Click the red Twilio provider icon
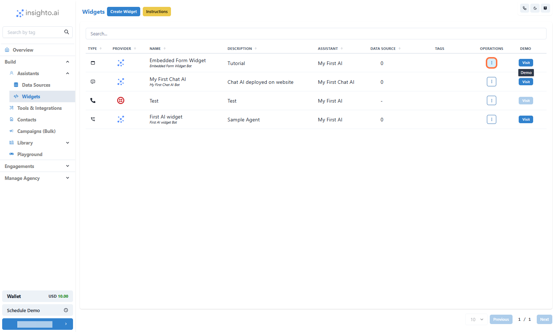Viewport: 557px width, 332px height. tap(121, 100)
